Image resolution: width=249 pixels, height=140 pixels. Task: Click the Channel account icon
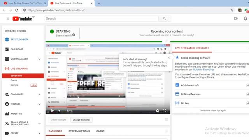coord(7,104)
